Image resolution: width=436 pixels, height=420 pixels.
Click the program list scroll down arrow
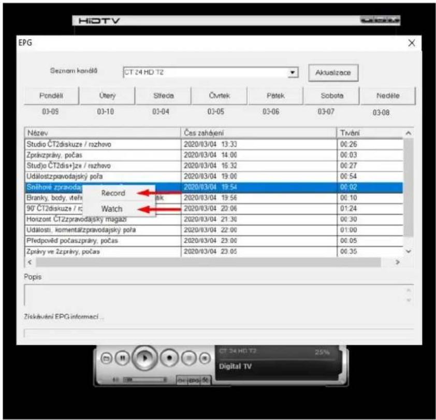[408, 251]
